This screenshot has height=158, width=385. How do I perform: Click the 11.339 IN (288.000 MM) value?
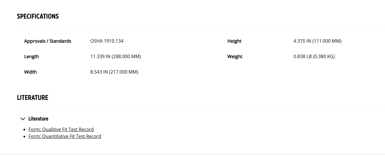click(116, 57)
